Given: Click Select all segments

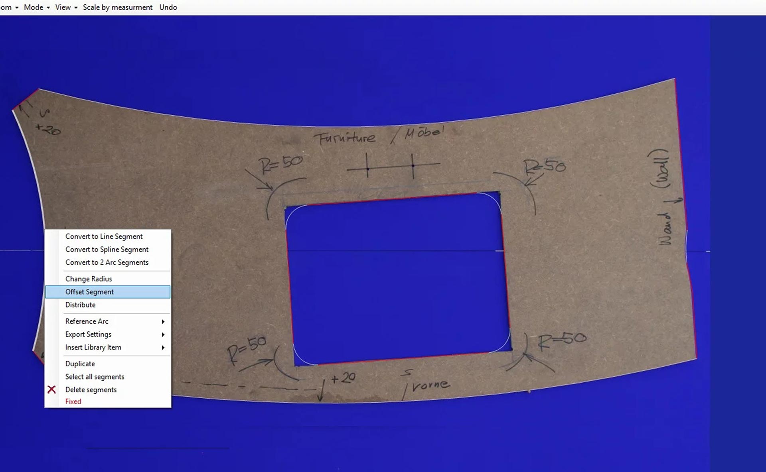Looking at the screenshot, I should pos(95,377).
